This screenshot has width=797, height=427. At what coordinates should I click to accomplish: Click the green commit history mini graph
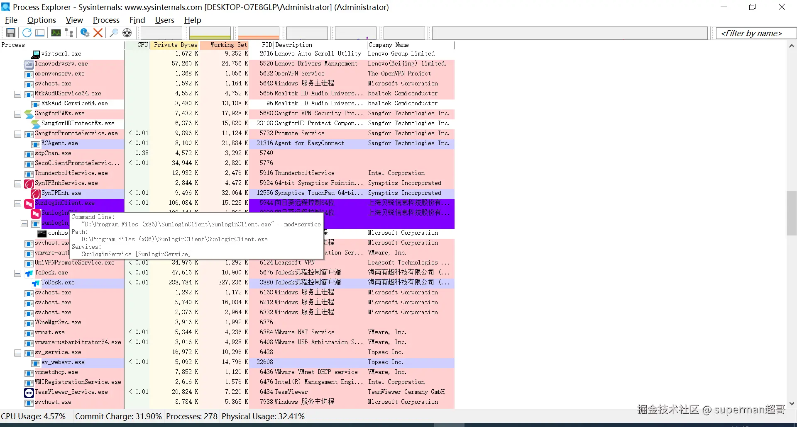point(210,33)
